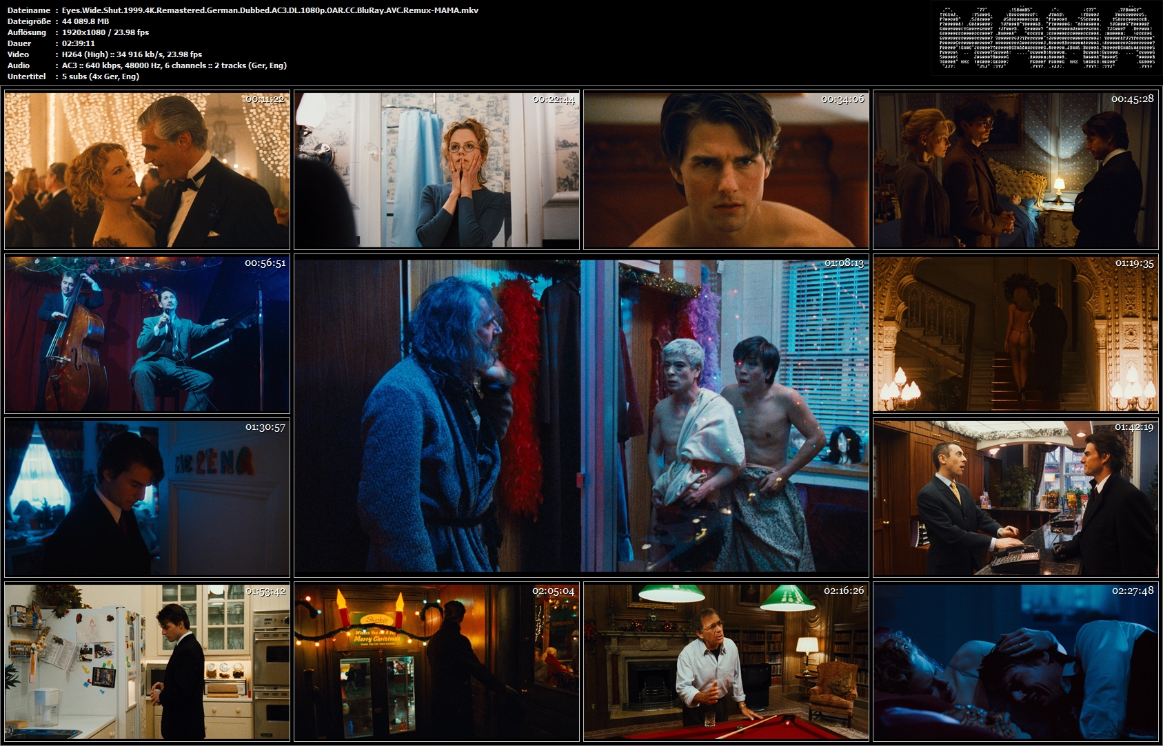Click the duration value 02:39:11
1163x746 pixels.
tap(79, 43)
